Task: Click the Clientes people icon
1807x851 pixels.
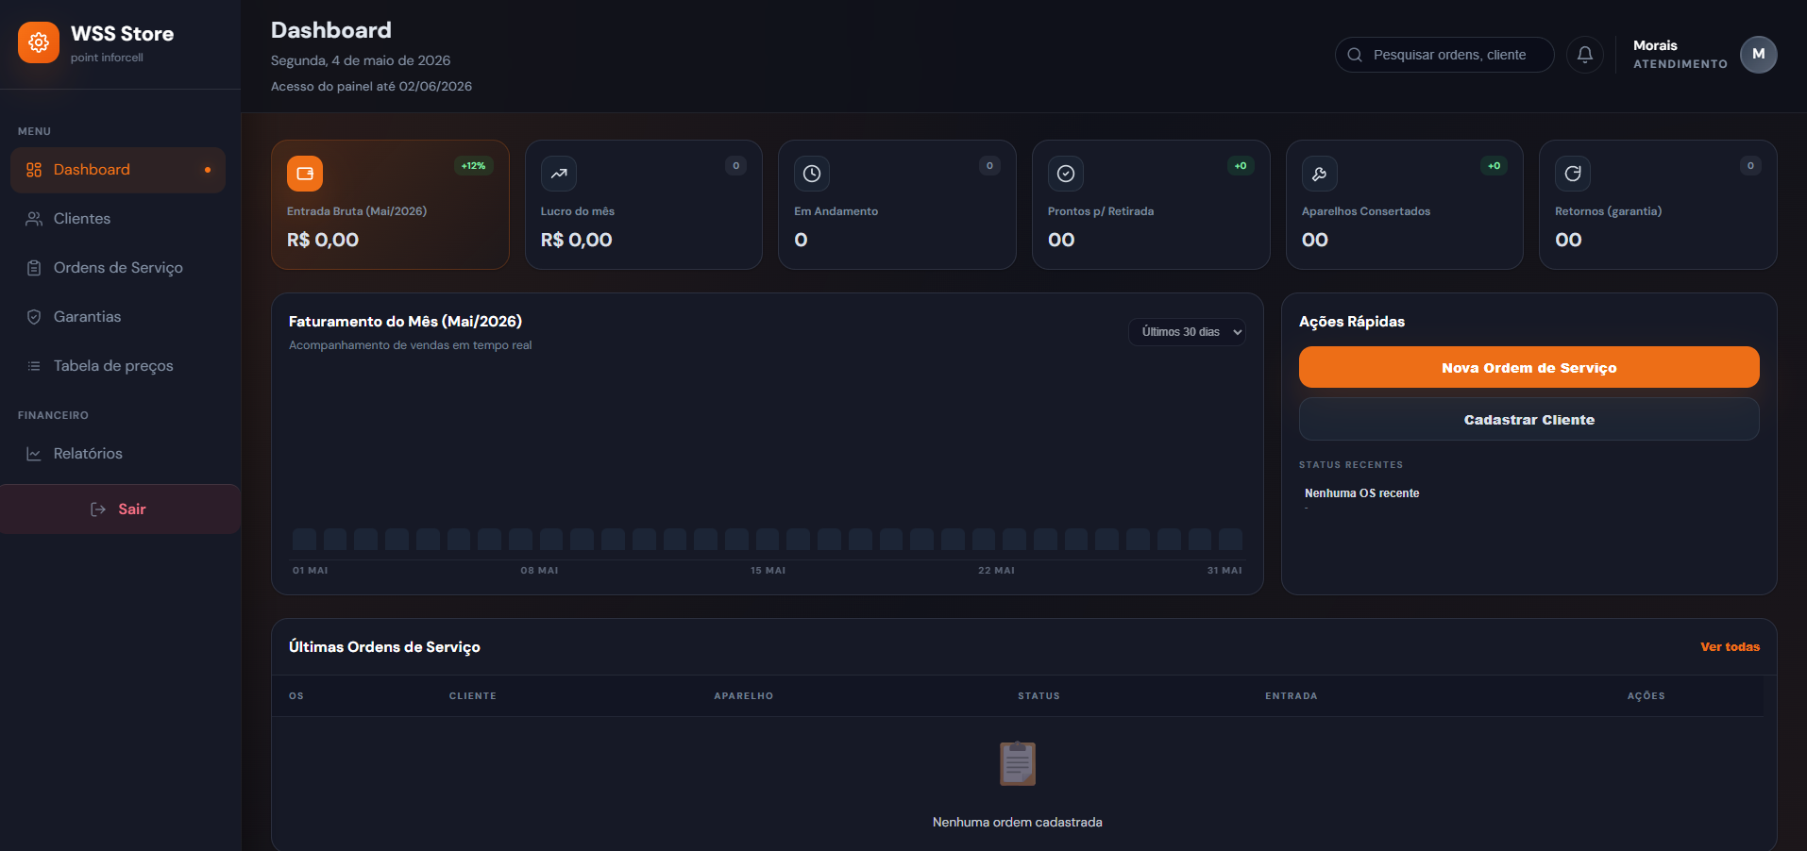Action: point(34,219)
